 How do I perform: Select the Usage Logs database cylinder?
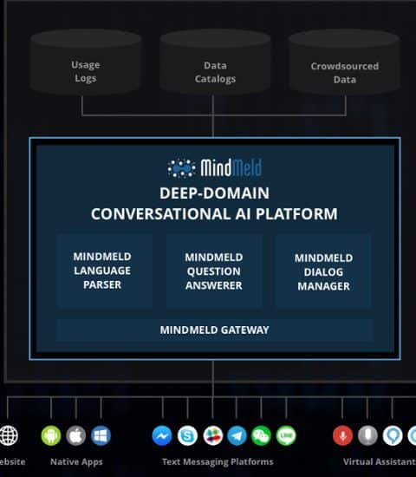coord(86,62)
